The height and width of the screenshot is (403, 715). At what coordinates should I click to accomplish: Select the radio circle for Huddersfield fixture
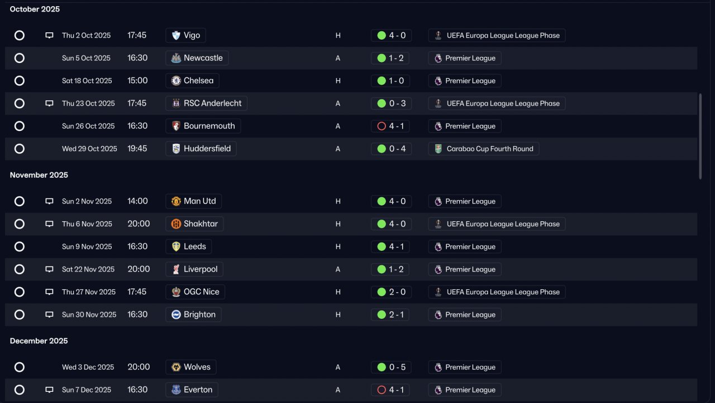[x=20, y=149]
